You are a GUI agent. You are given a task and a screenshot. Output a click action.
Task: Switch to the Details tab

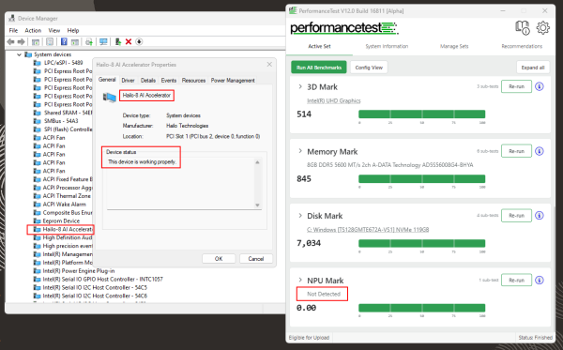148,81
